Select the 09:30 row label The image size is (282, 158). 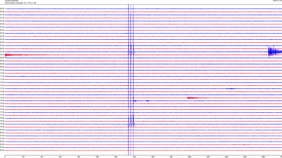coord(2,67)
